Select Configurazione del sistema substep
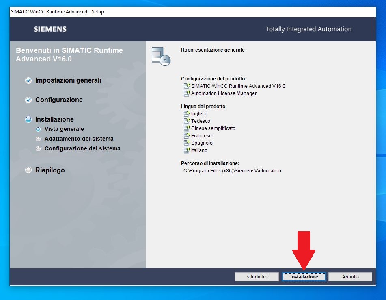The height and width of the screenshot is (300, 386). 82,148
